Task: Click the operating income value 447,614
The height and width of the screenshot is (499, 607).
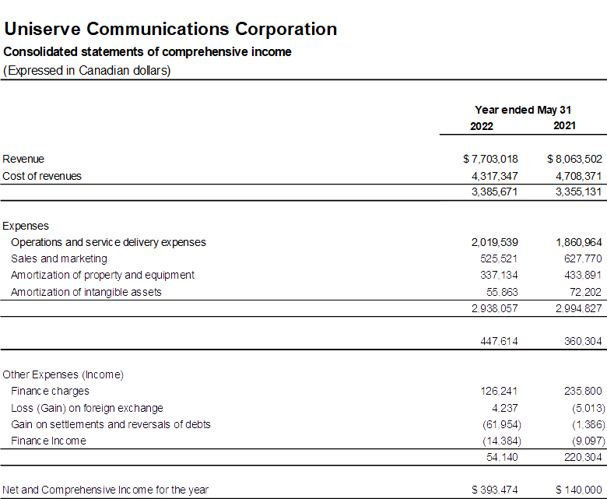Action: [x=499, y=341]
